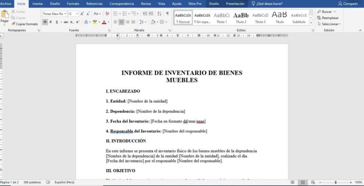
Task: Highlight text with the yellow marker
Action: coord(94,22)
